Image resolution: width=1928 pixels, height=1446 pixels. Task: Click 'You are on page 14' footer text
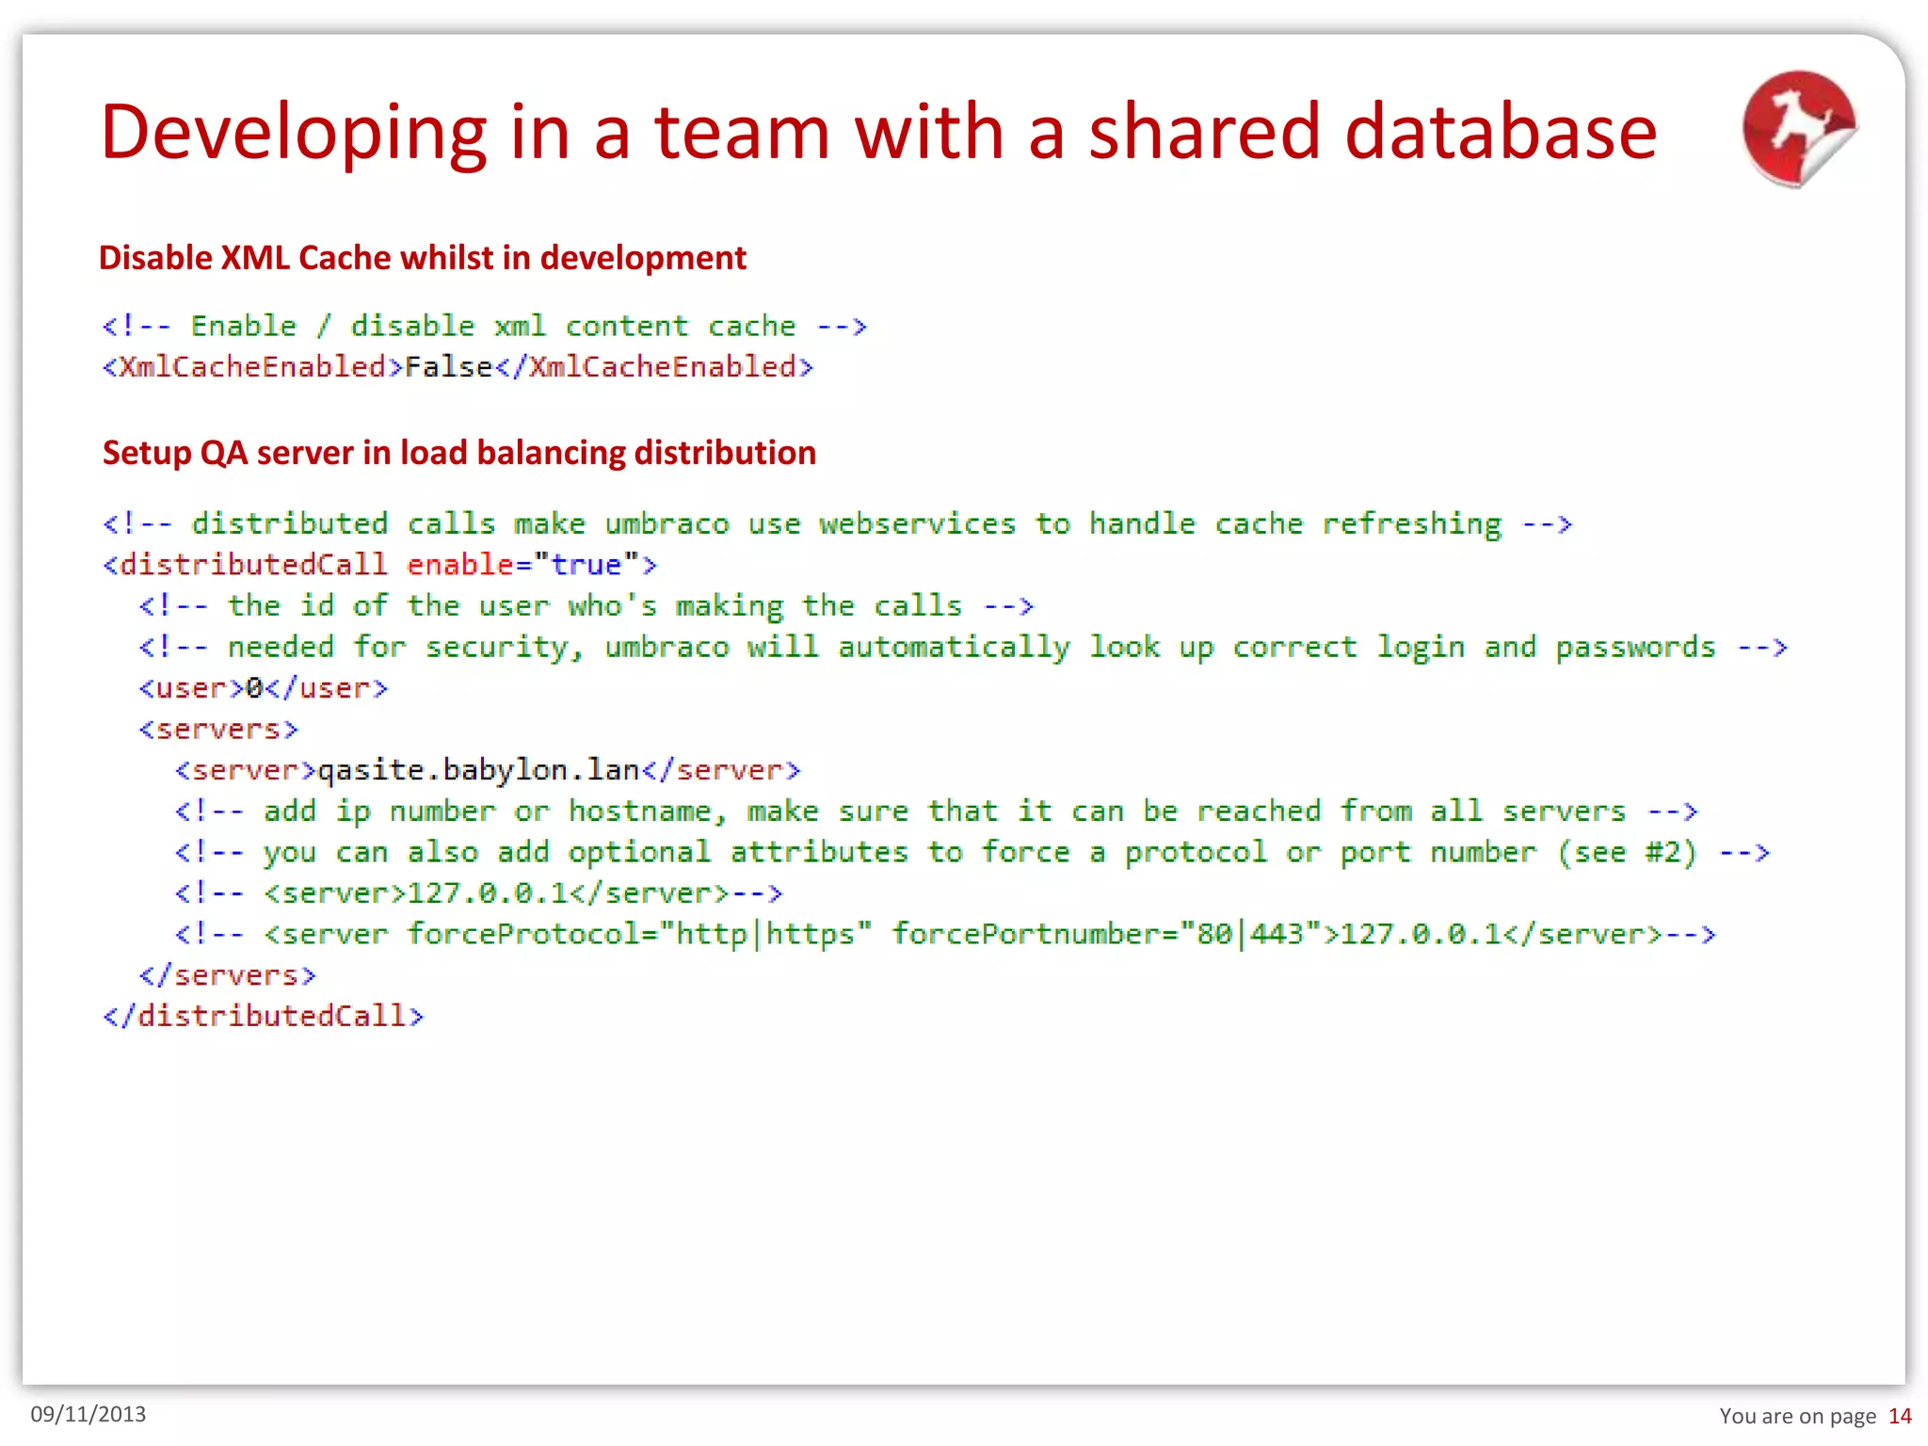click(1816, 1416)
